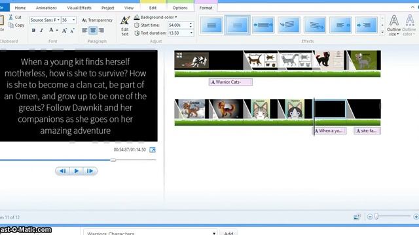Open the font color dropdown arrow
This screenshot has width=419, height=235.
coord(57,31)
